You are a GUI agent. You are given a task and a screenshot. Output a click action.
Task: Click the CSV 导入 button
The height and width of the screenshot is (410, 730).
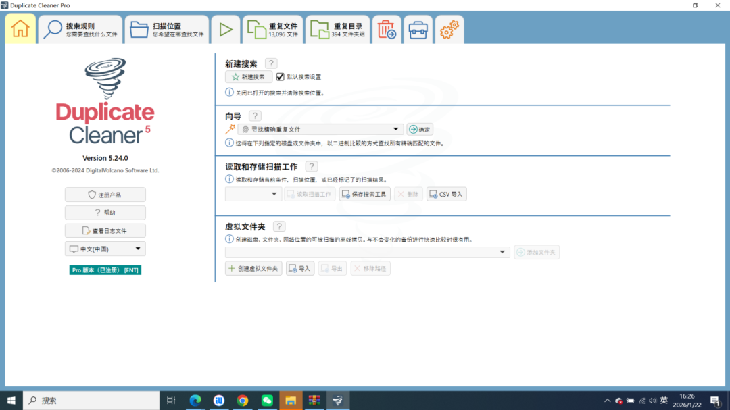click(x=447, y=194)
